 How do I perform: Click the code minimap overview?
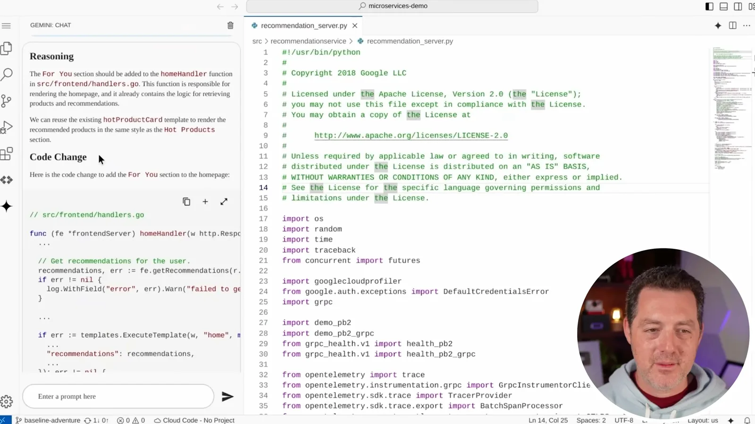point(731,108)
